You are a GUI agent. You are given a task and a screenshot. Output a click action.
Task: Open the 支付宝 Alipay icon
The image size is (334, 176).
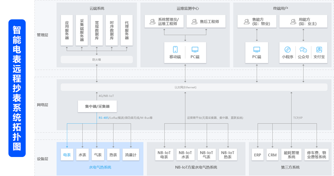click(319, 50)
